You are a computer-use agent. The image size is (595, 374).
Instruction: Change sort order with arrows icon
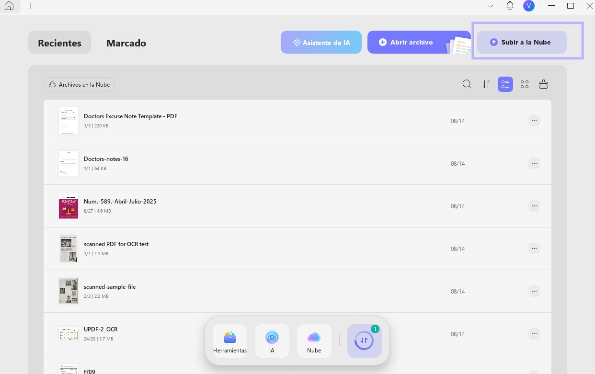486,84
